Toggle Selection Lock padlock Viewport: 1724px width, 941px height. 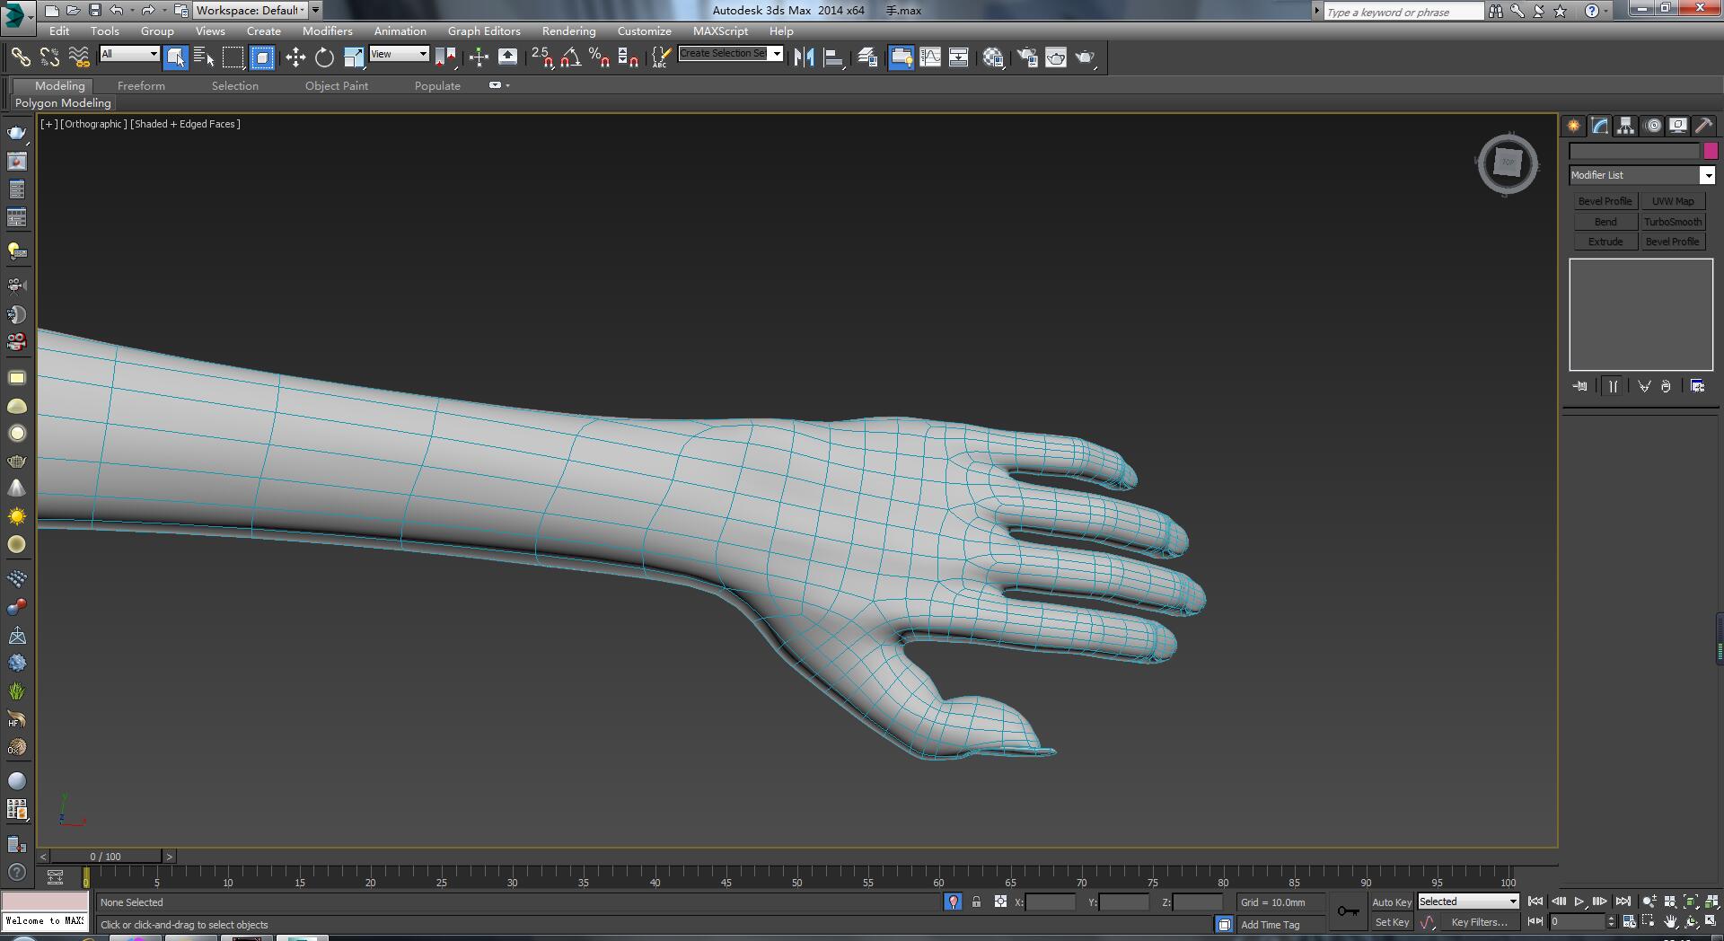coord(976,901)
